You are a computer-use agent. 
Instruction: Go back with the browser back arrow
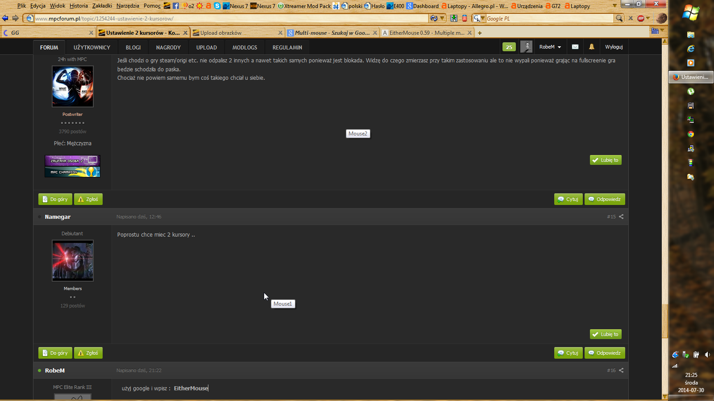tap(5, 18)
